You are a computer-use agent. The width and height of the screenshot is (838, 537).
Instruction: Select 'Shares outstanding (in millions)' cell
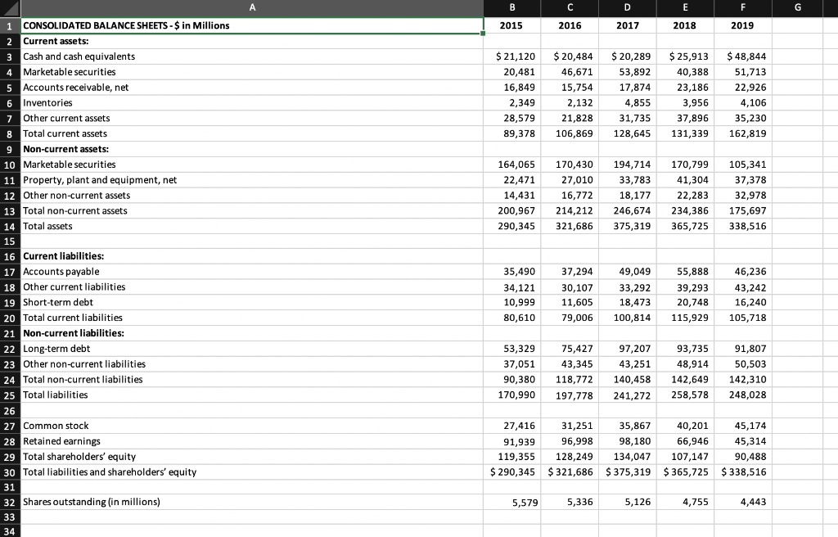pyautogui.click(x=252, y=503)
